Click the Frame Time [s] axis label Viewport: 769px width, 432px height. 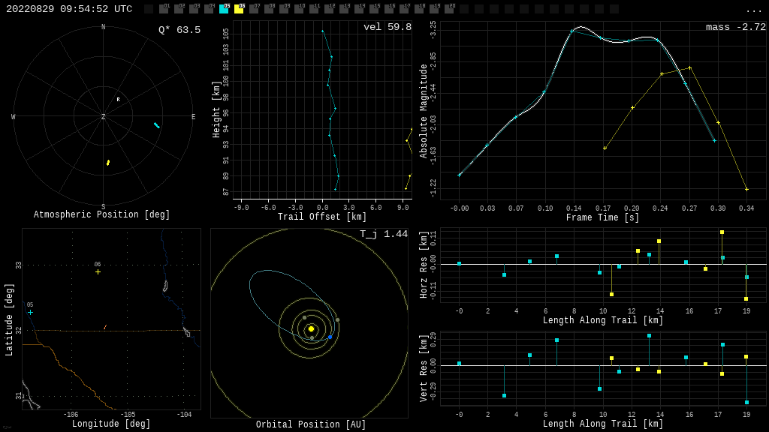[x=603, y=217]
